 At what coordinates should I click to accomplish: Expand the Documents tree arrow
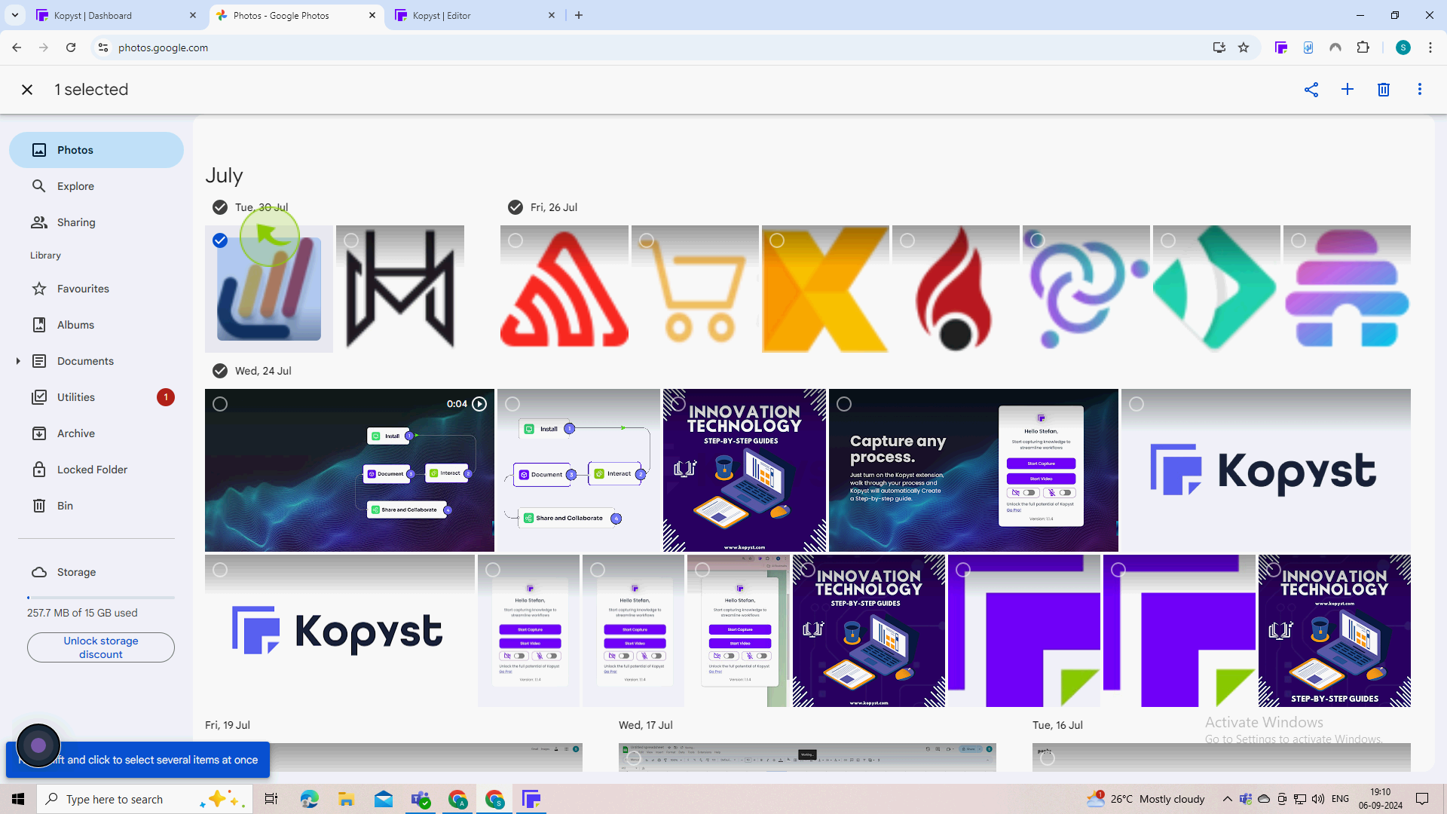click(x=18, y=361)
